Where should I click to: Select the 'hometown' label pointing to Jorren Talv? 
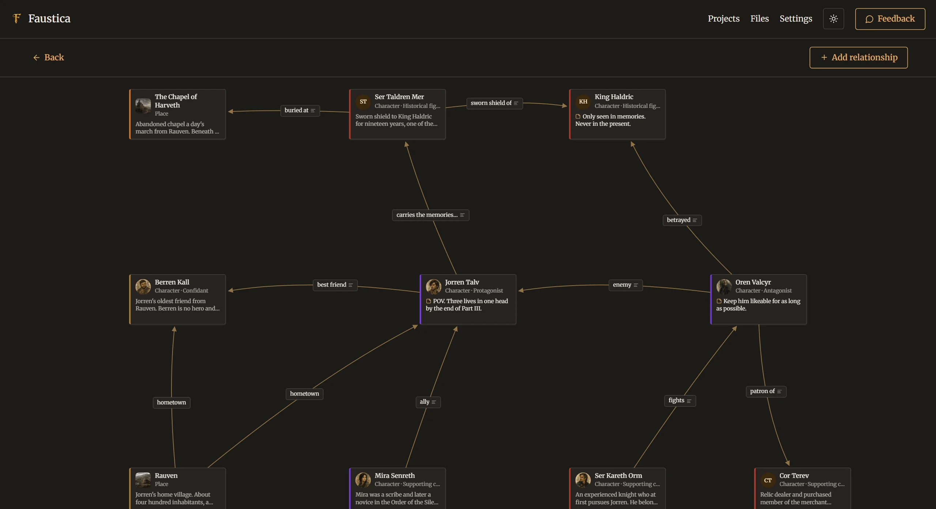click(304, 393)
